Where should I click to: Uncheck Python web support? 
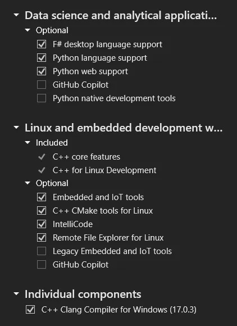(x=42, y=71)
